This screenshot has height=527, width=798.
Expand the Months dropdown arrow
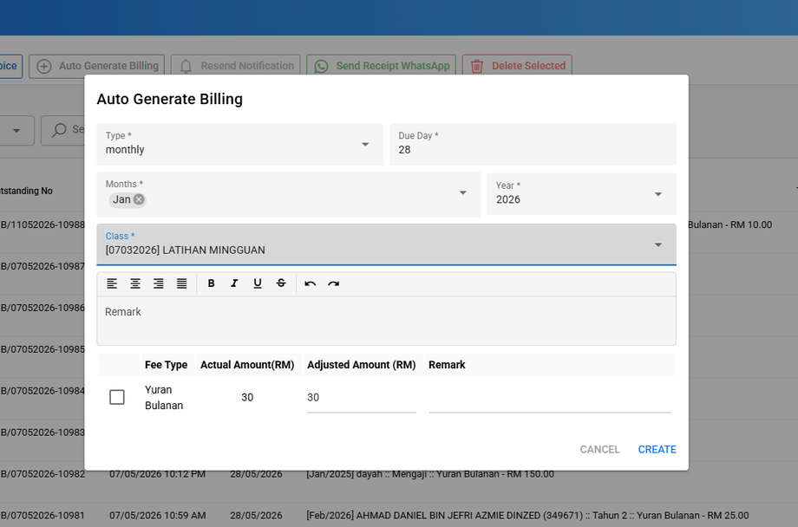pyautogui.click(x=462, y=192)
